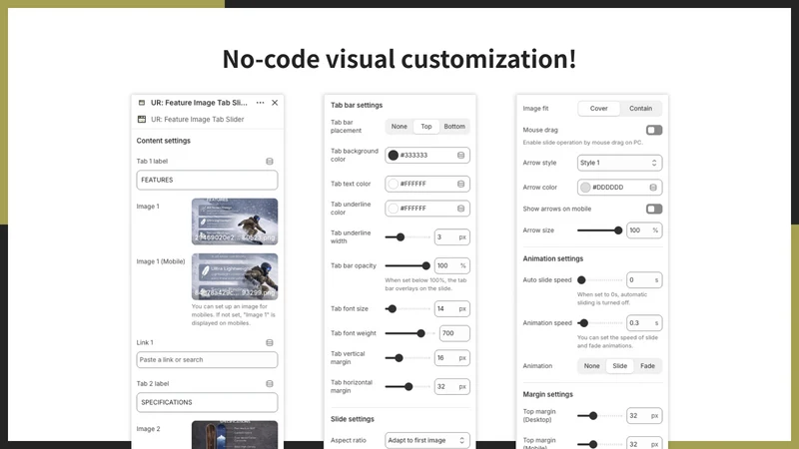Set tab bar placement to Top

click(x=426, y=127)
